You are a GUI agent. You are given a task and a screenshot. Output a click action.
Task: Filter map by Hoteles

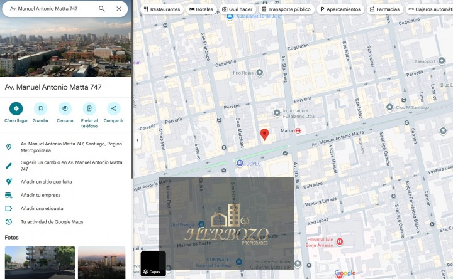[x=201, y=9]
